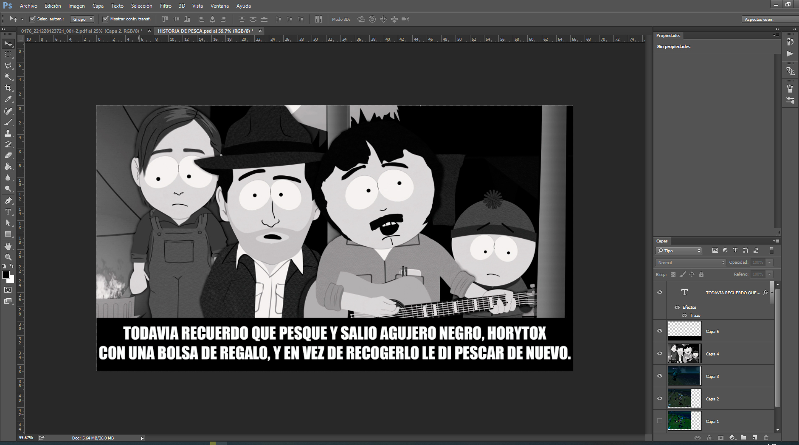Toggle Mostrar contr. transf. checkbox
The width and height of the screenshot is (799, 445).
106,19
